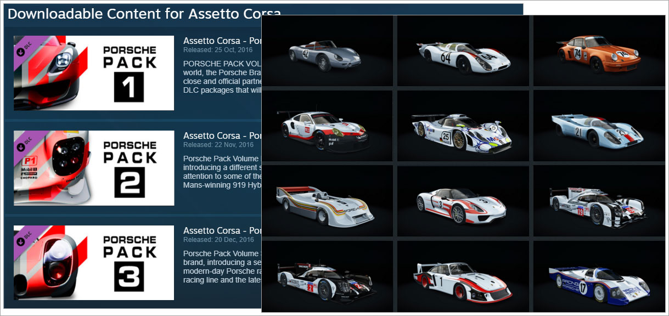
Task: Select the white number 3 Porsche 918 thumbnail
Action: click(x=462, y=201)
